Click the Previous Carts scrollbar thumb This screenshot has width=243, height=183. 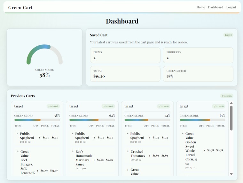pyautogui.click(x=231, y=118)
